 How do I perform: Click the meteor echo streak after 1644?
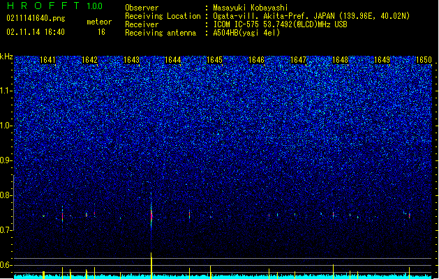(x=190, y=215)
